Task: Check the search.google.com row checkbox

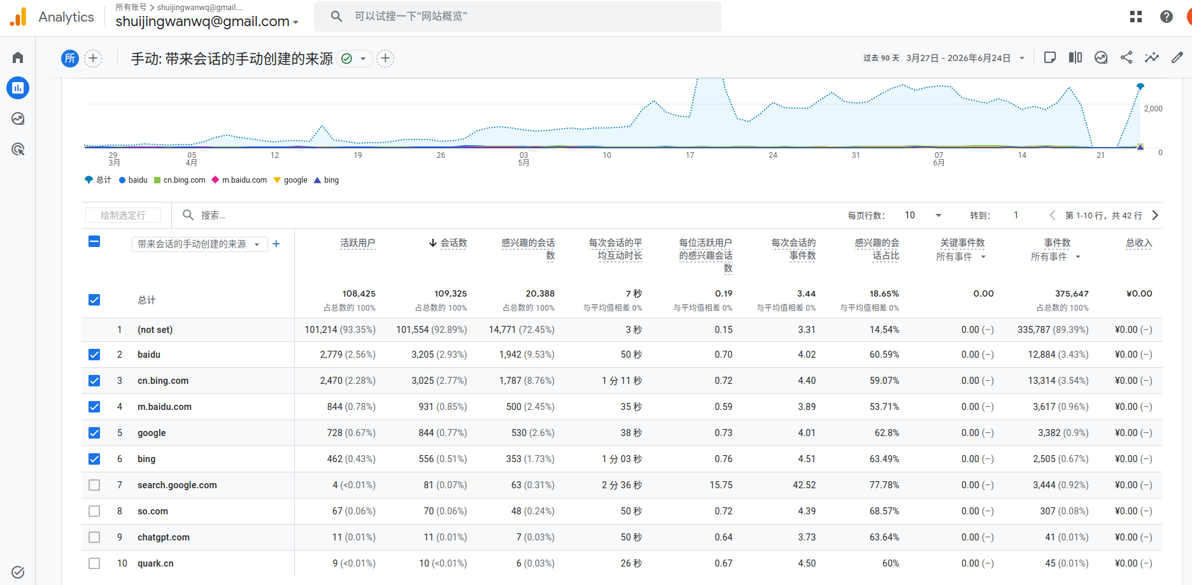Action: click(94, 485)
